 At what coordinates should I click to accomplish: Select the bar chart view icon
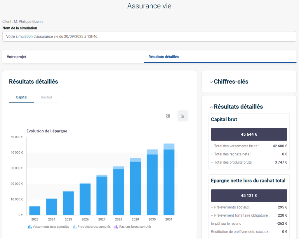click(x=182, y=116)
